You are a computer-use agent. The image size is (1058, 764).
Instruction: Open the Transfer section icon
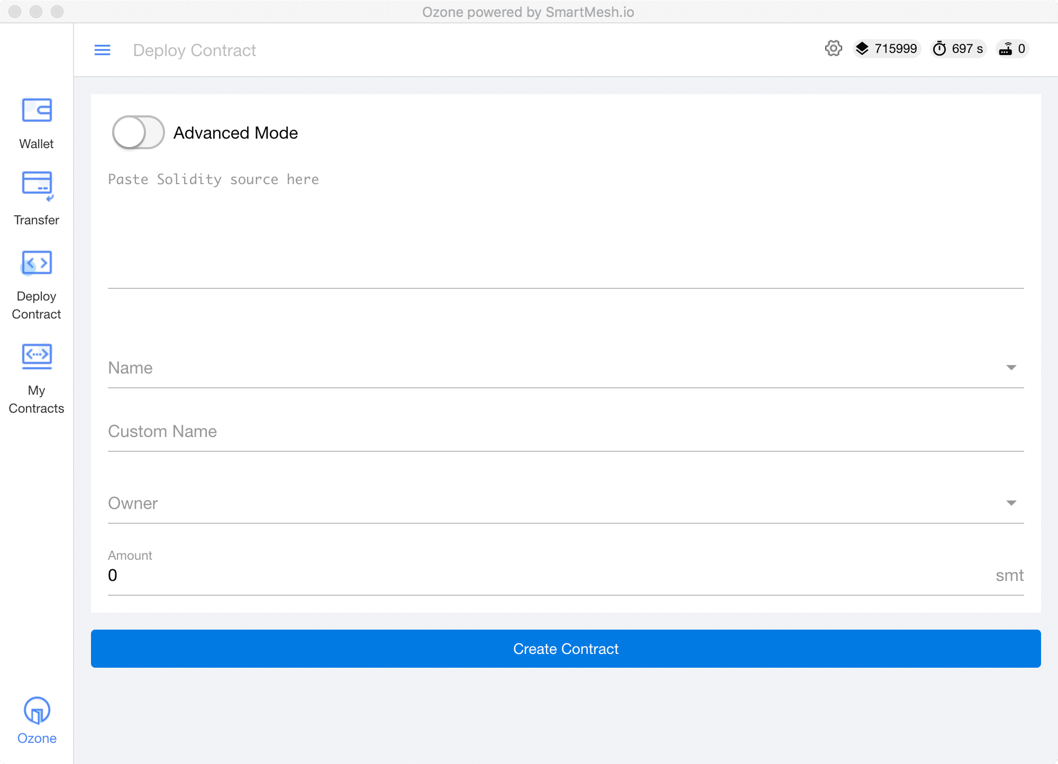[37, 186]
